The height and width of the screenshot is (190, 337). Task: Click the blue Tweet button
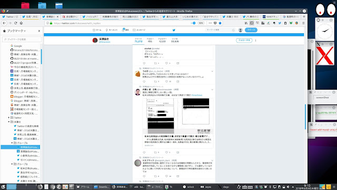251,30
